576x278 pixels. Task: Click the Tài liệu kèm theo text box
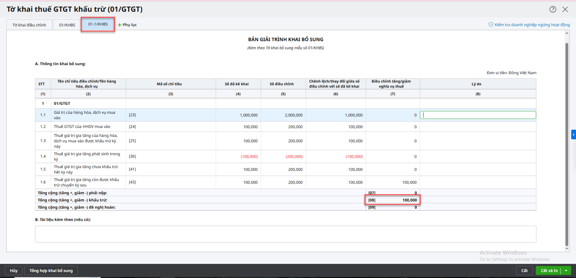click(285, 234)
